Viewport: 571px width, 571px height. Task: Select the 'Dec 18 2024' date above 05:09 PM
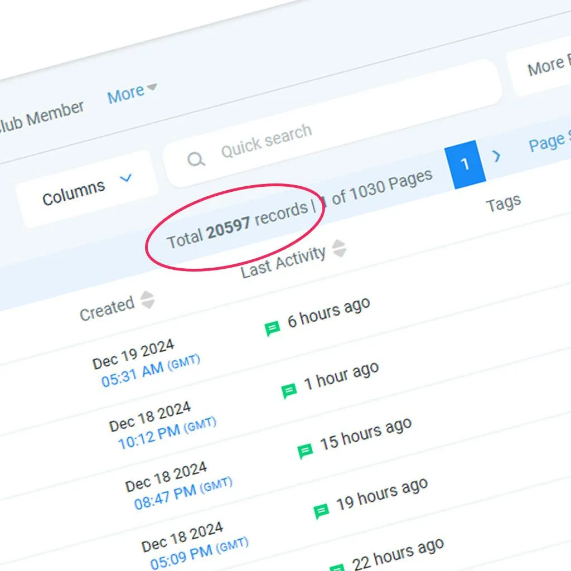[x=182, y=536]
